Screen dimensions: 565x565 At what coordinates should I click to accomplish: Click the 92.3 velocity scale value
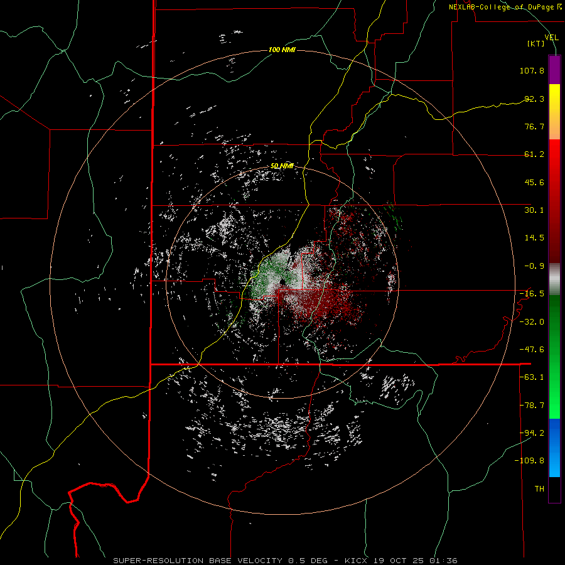[534, 99]
